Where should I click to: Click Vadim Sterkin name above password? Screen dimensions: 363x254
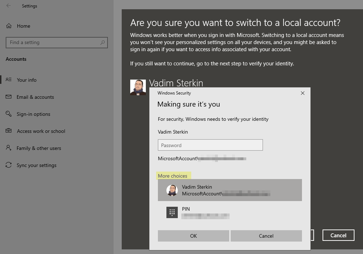173,132
